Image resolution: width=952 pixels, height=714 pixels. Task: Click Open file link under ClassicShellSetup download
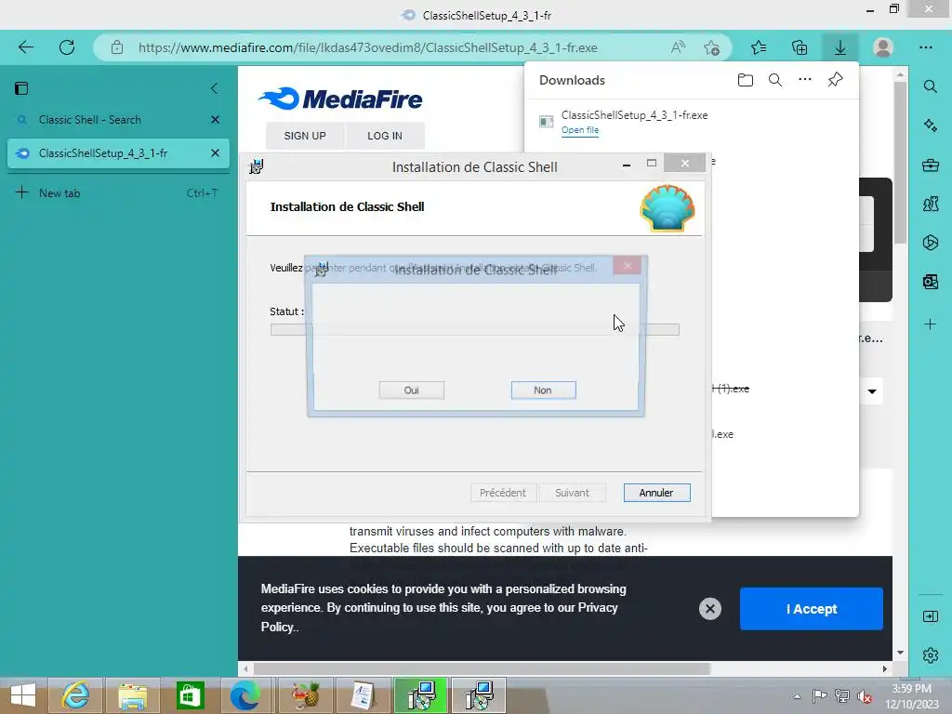[x=580, y=130]
